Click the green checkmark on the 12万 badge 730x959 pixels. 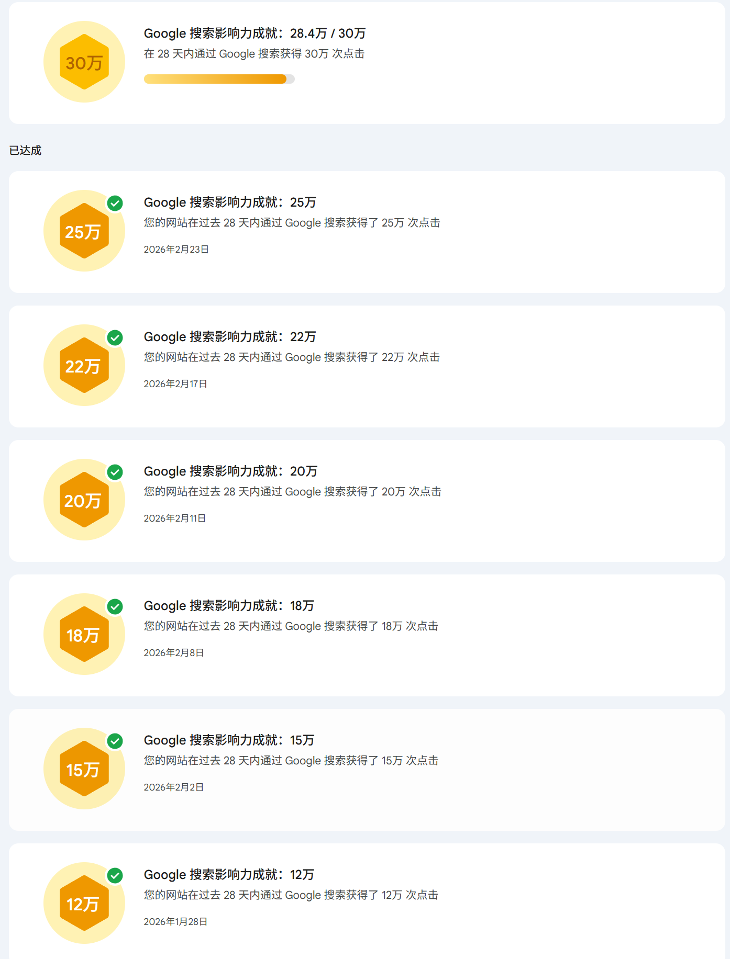coord(115,875)
